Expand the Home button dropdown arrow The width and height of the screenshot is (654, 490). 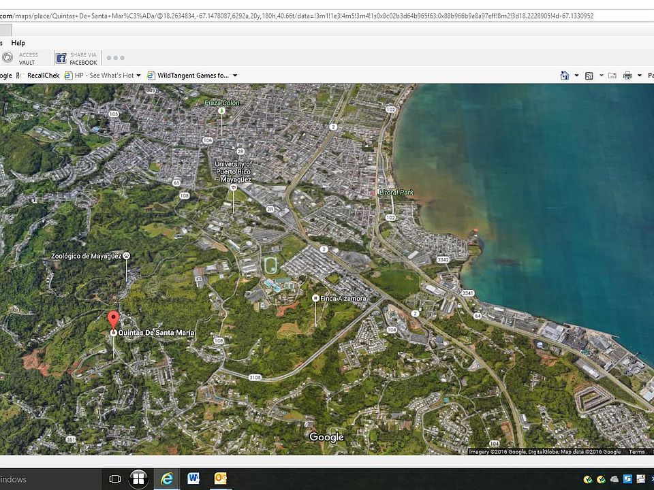(x=576, y=76)
